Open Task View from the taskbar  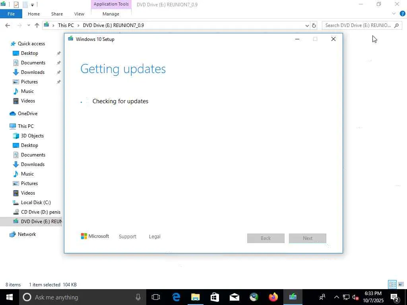pyautogui.click(x=156, y=297)
